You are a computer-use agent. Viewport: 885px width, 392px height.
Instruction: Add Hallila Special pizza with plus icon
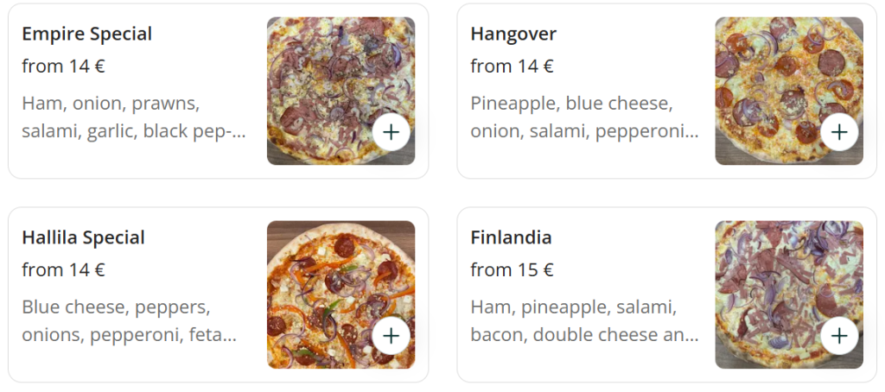[x=392, y=335]
